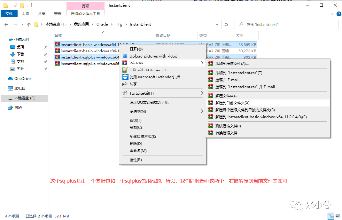Click 重命名(M) in context menu
Screen dimensions: 342x220
[x=163, y=150]
